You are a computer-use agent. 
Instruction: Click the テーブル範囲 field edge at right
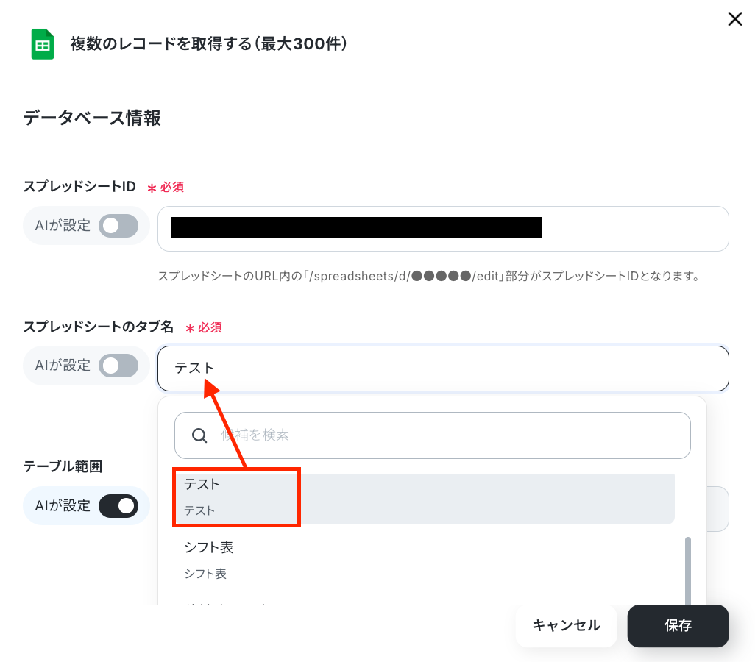(x=717, y=509)
